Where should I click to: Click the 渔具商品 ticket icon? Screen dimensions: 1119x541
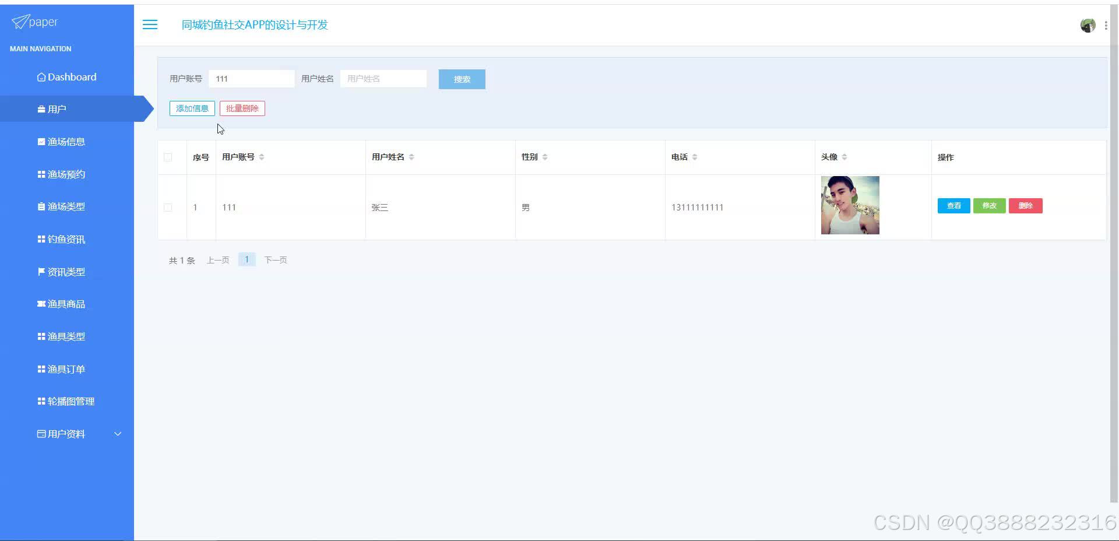click(41, 304)
